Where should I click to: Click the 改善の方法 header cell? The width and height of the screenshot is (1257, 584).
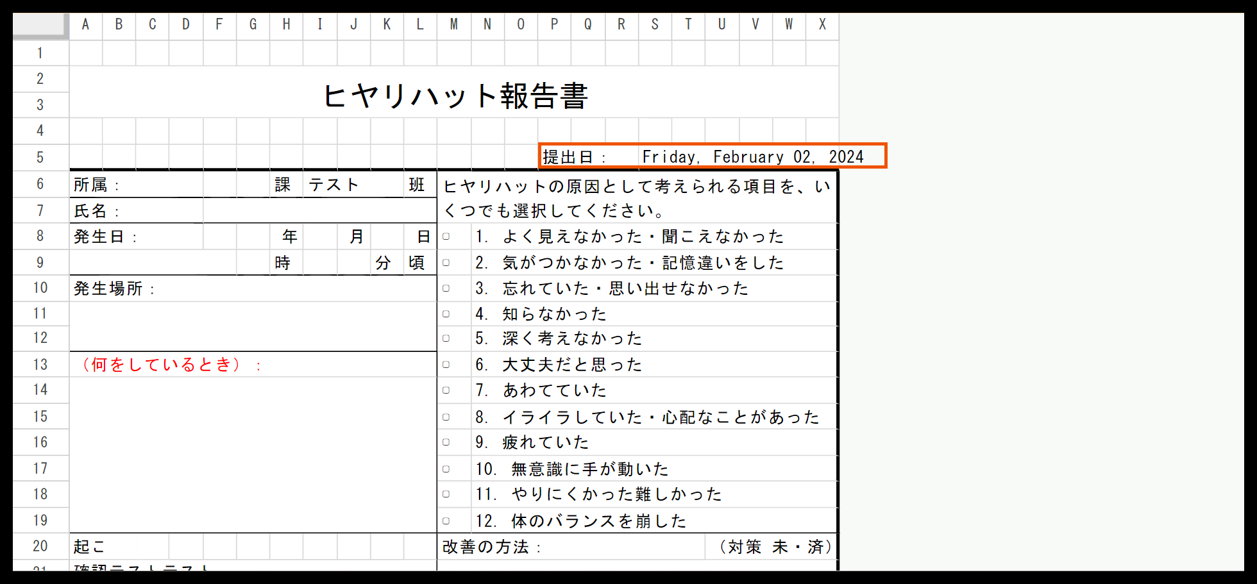[x=571, y=547]
